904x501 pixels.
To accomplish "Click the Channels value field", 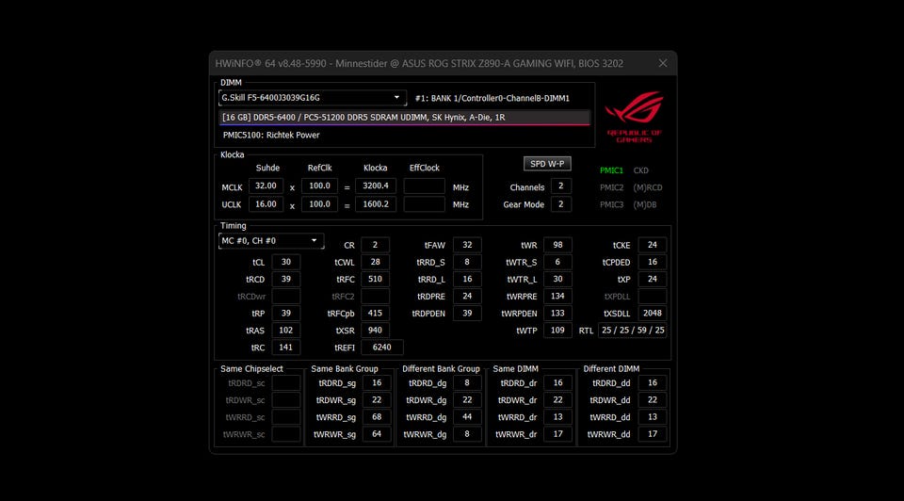I will (x=561, y=186).
